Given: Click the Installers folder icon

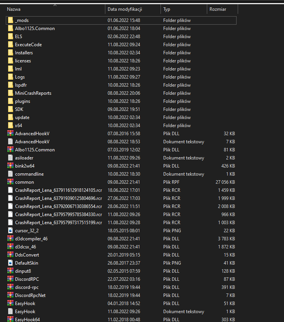Looking at the screenshot, I should click(x=10, y=53).
